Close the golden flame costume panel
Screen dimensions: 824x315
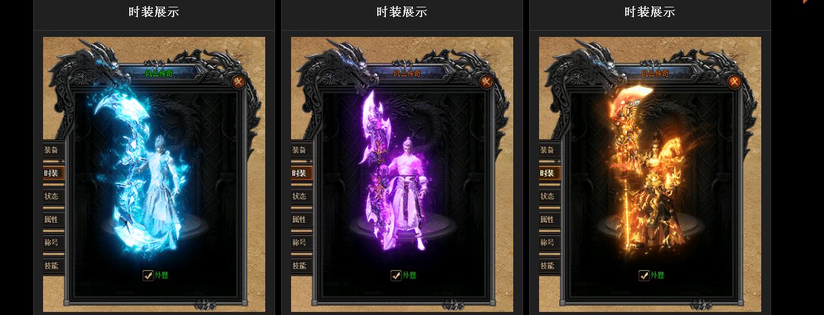coord(735,82)
